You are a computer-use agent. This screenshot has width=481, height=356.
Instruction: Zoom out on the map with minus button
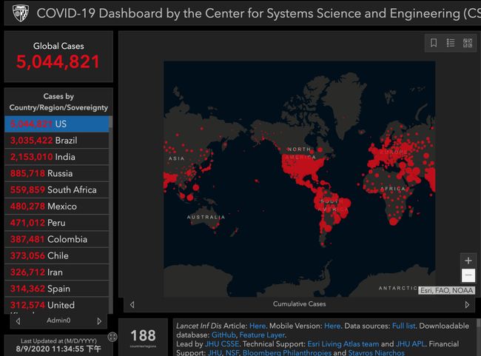[x=468, y=275]
